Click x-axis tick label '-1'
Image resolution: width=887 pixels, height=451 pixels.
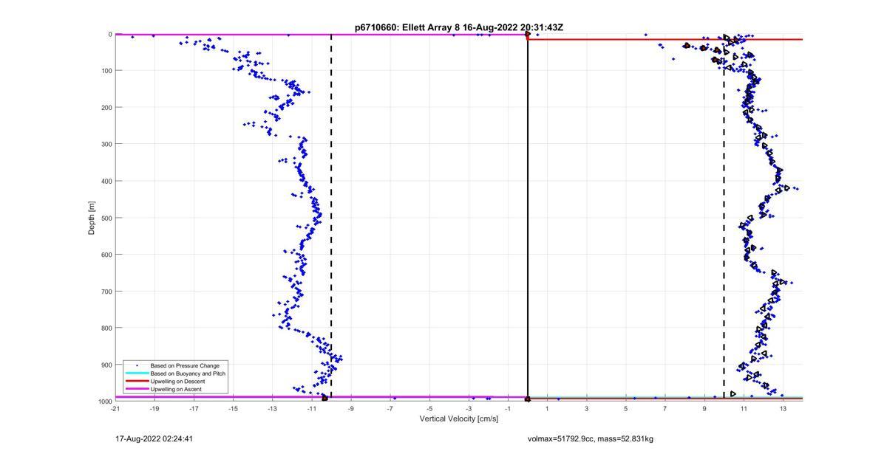point(508,409)
